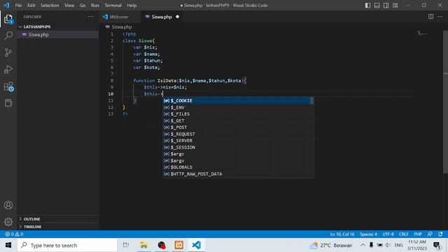Click Ln 10, Col 16 in status bar
448x252 pixels.
point(342,234)
